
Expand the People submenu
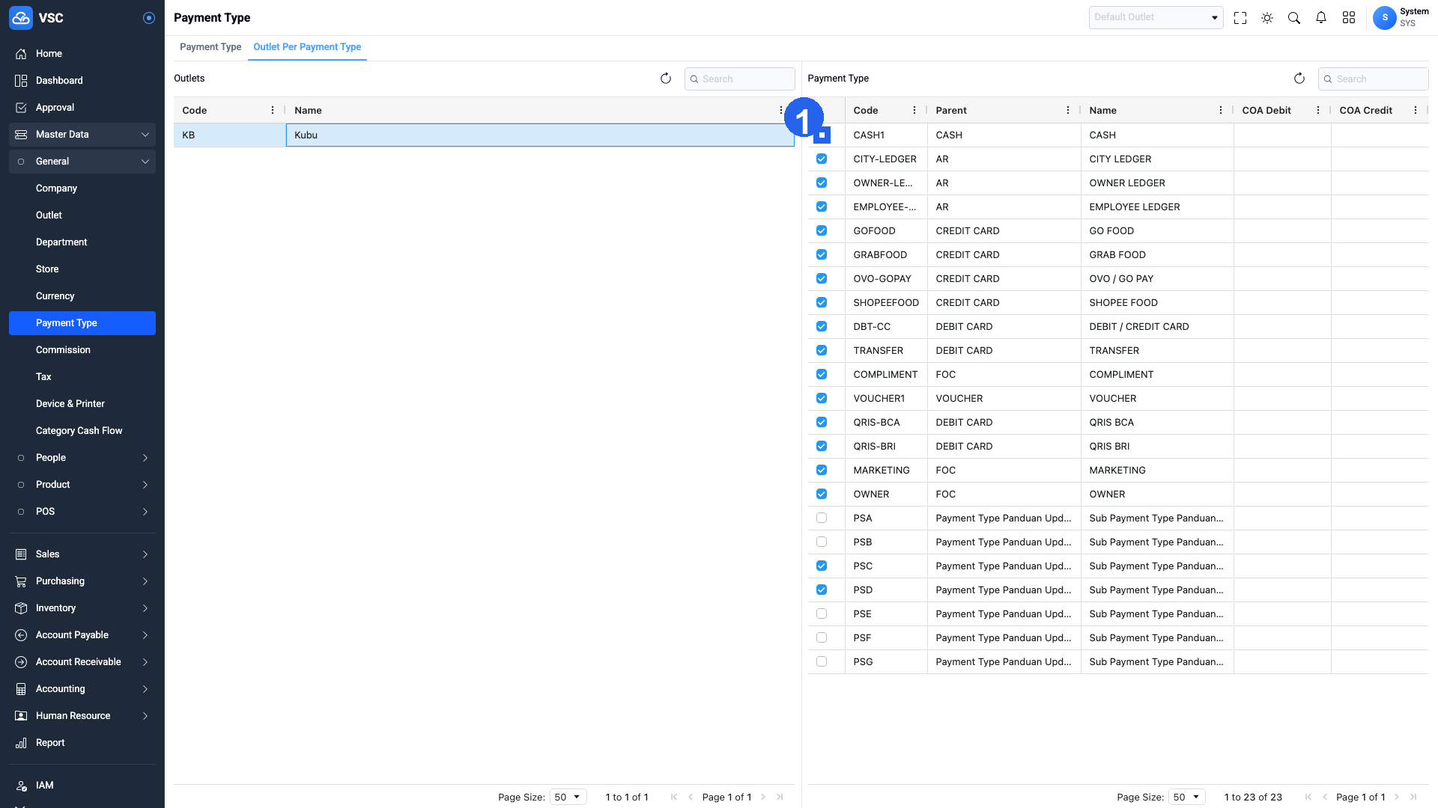pyautogui.click(x=82, y=458)
